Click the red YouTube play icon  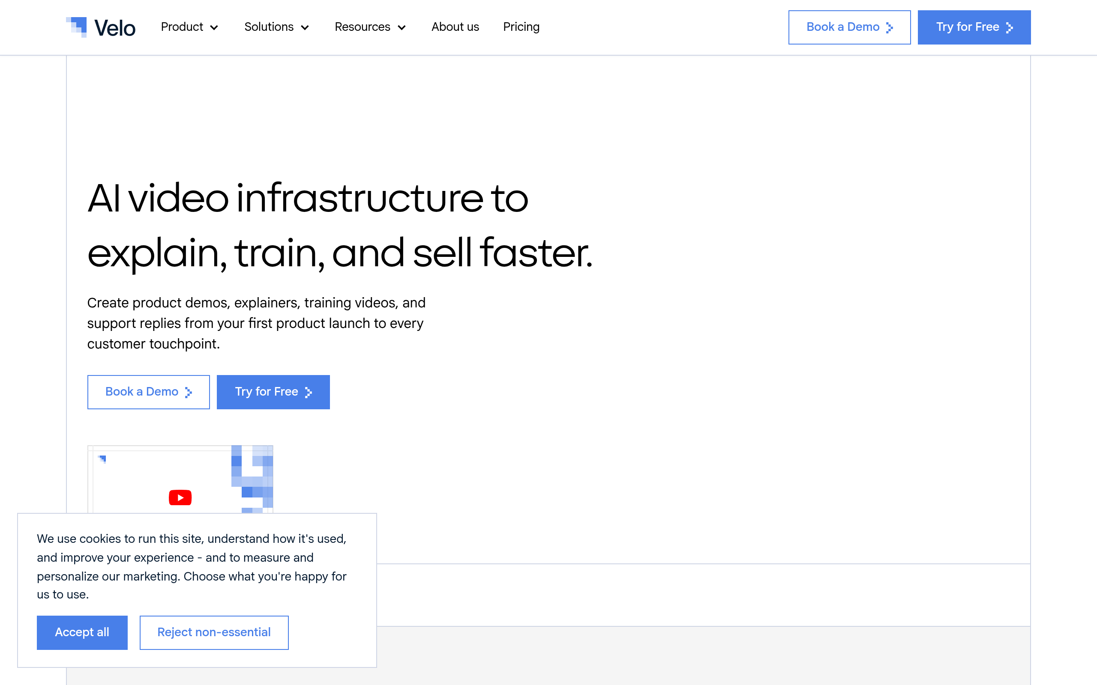180,497
